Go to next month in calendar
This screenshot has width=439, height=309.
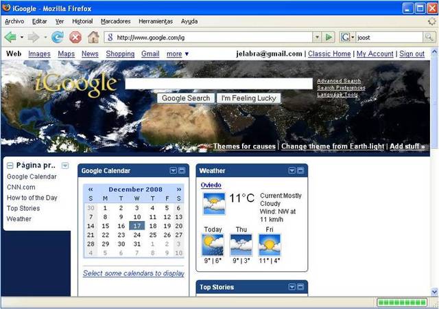coord(179,190)
